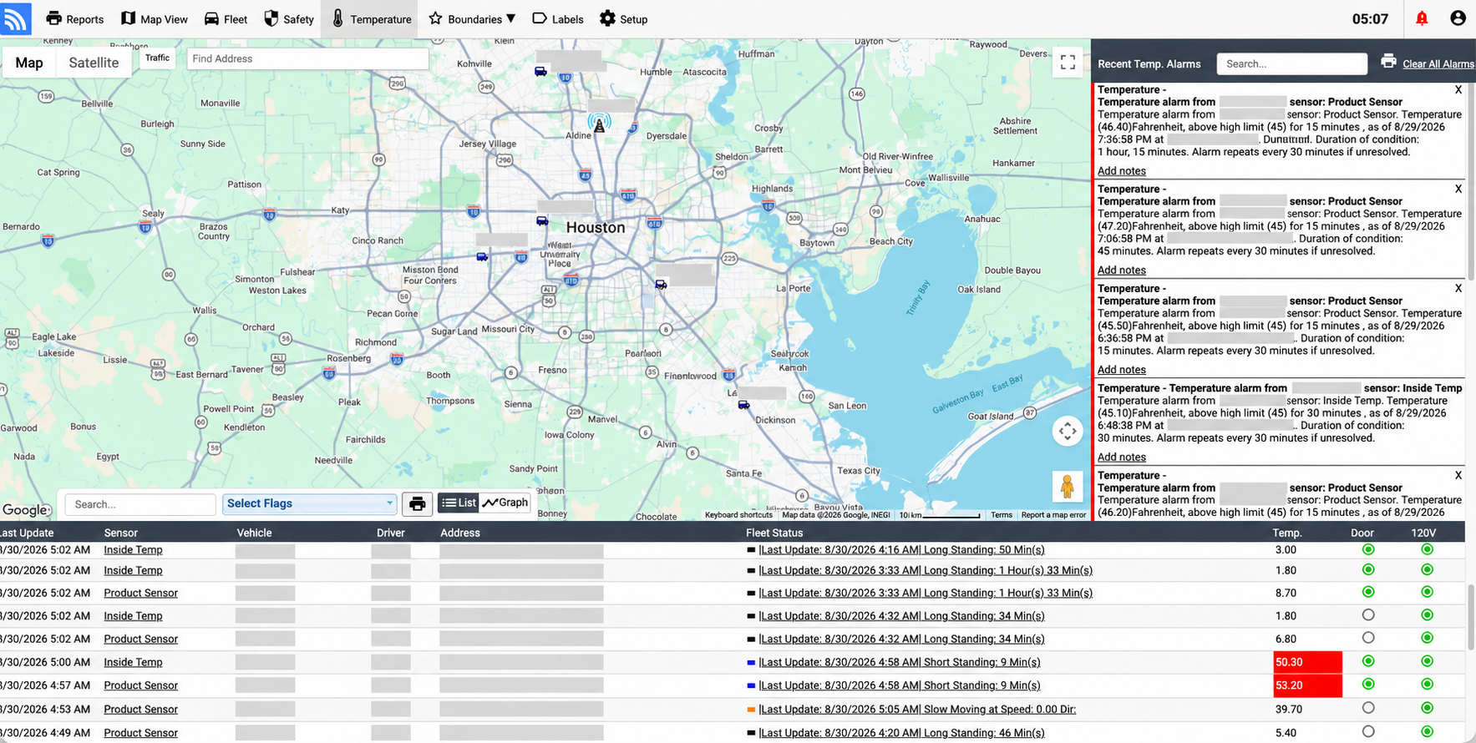
Task: Sort by Sensor column header
Action: [121, 533]
